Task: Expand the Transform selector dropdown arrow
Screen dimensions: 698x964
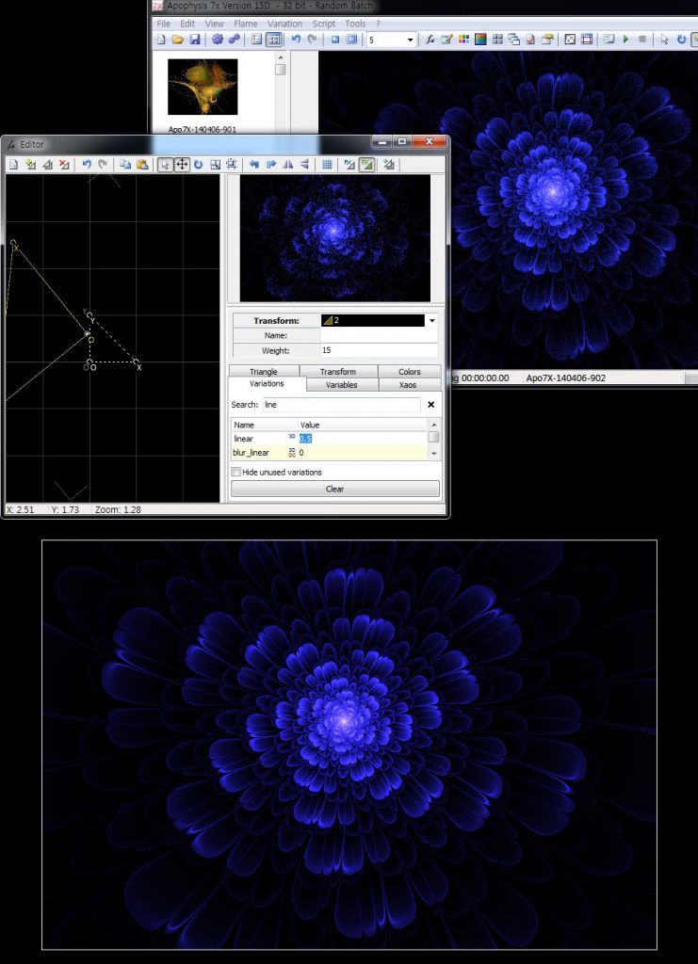Action: pyautogui.click(x=431, y=320)
